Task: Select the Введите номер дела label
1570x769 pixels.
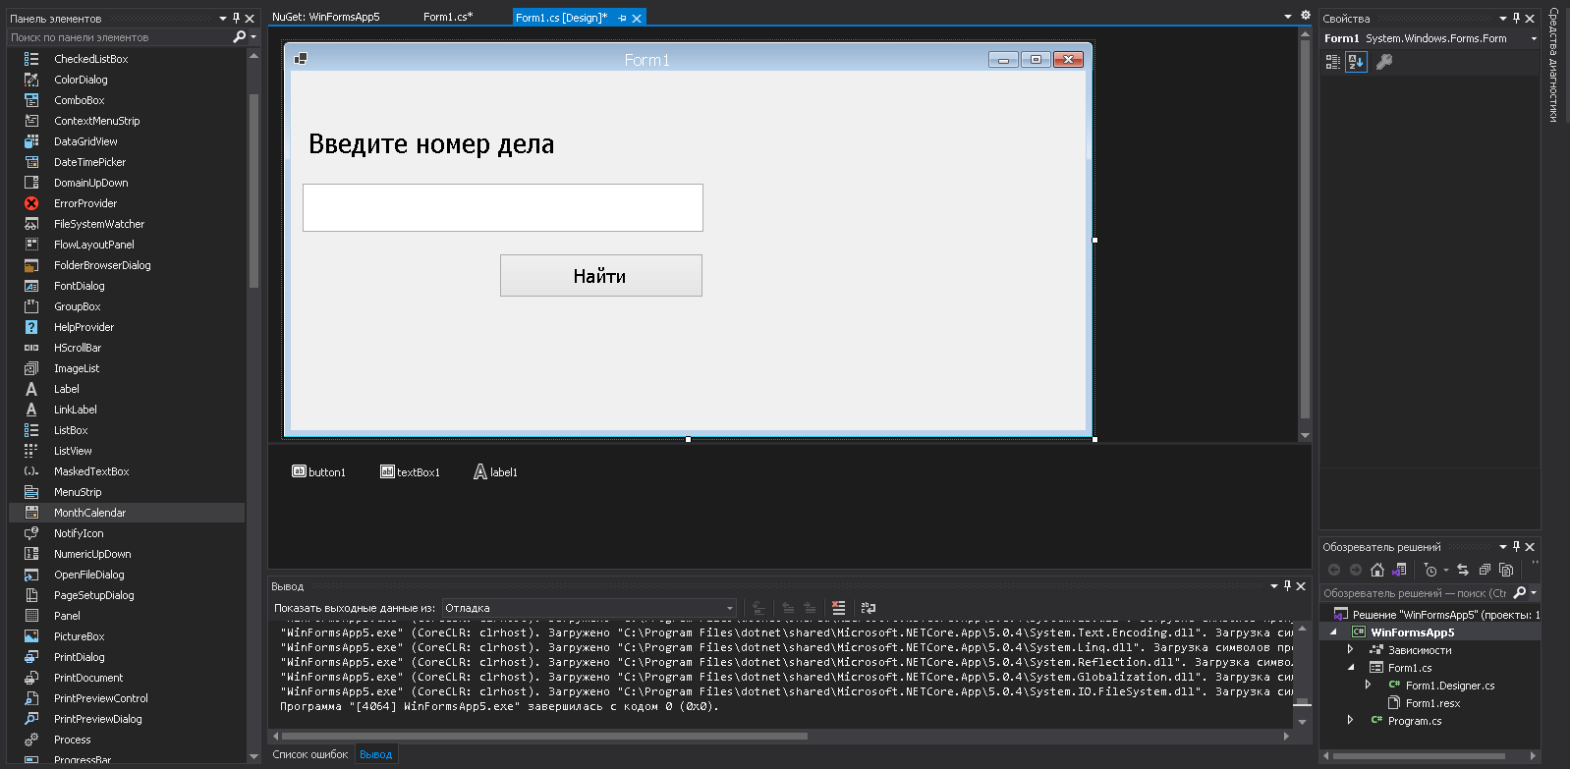Action: coord(431,143)
